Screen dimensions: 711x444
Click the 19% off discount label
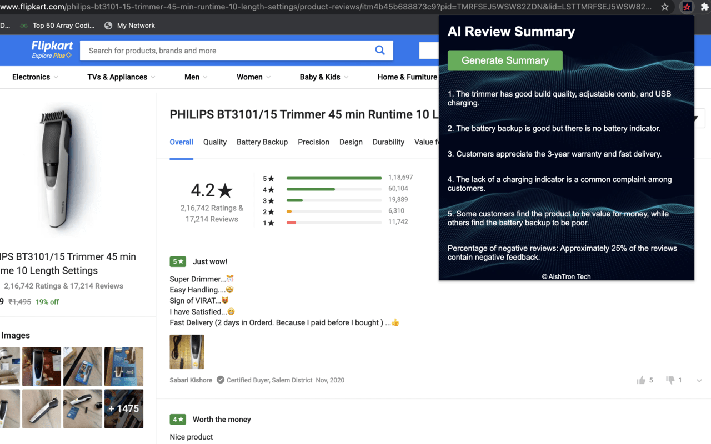click(47, 302)
